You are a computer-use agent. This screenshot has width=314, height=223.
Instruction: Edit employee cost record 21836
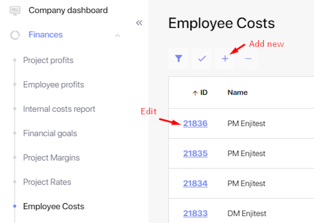(195, 123)
